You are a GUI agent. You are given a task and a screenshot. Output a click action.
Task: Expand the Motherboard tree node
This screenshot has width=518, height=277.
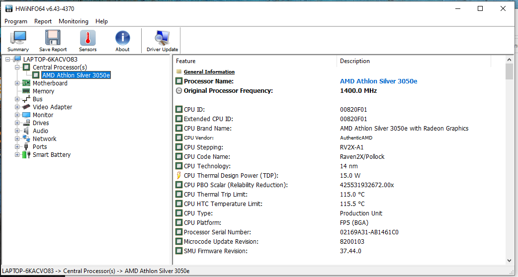[x=17, y=83]
